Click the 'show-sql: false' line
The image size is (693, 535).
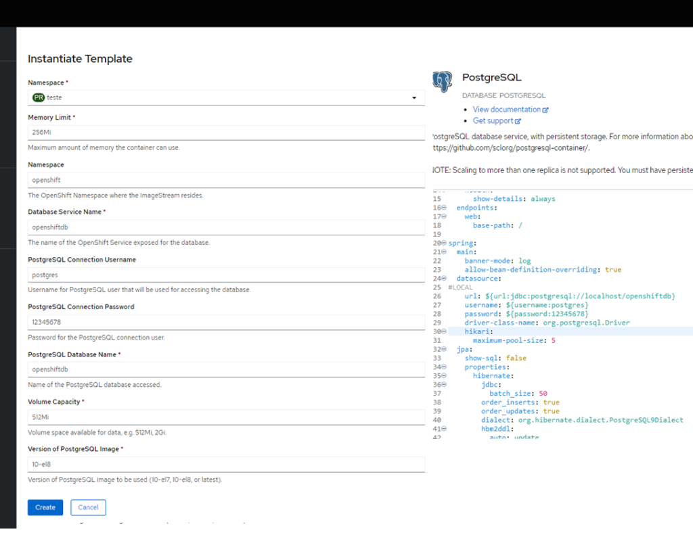pyautogui.click(x=495, y=358)
